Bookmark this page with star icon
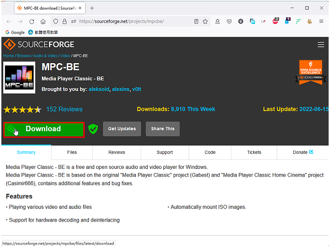The height and width of the screenshot is (247, 330). click(x=205, y=21)
